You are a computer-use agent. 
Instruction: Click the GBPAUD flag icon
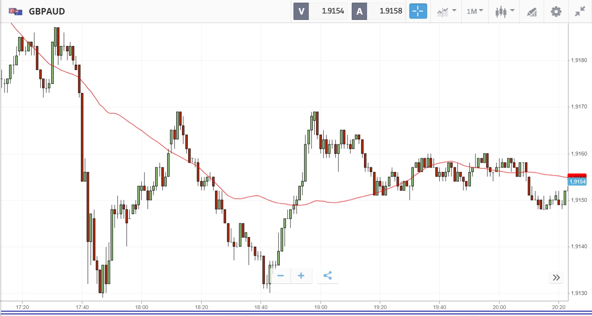16,11
